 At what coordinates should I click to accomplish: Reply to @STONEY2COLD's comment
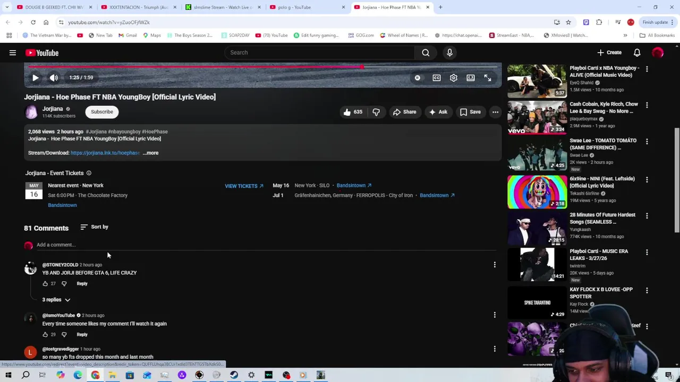tap(82, 284)
